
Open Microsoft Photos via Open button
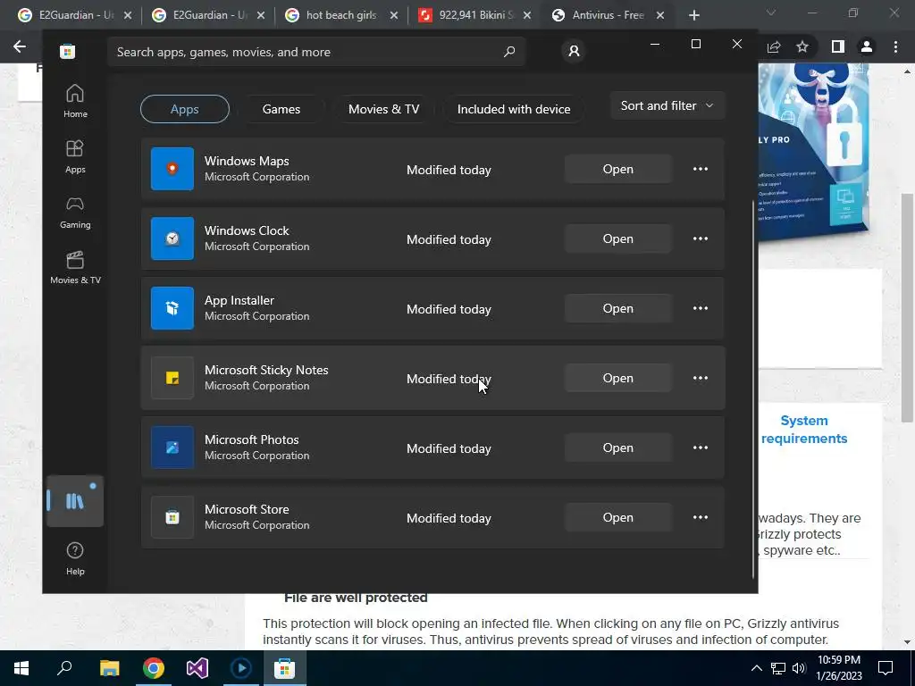click(x=618, y=448)
